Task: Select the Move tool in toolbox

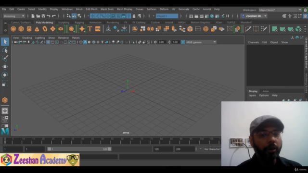Action: click(x=5, y=67)
